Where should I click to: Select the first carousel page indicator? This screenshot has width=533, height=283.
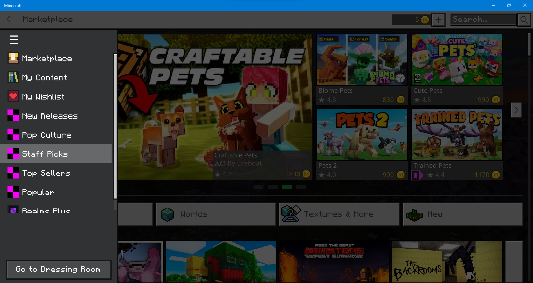click(258, 187)
